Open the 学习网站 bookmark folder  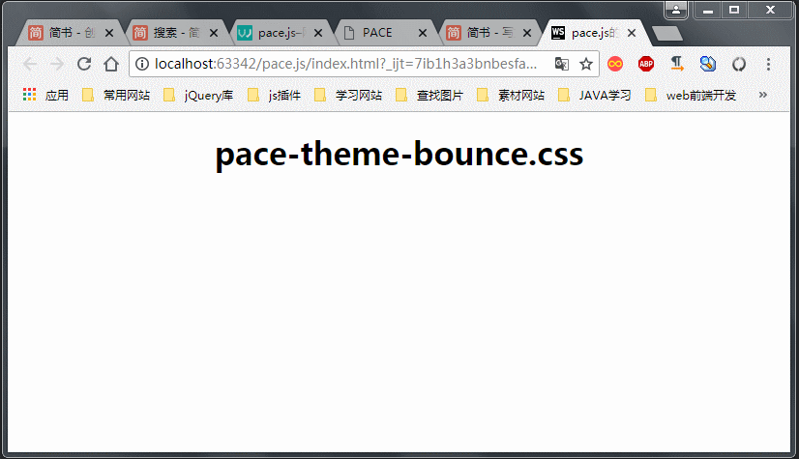pyautogui.click(x=348, y=95)
